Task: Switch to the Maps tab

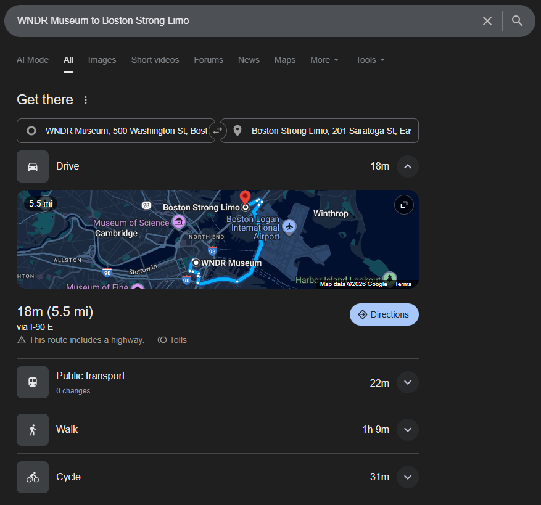Action: [x=285, y=60]
